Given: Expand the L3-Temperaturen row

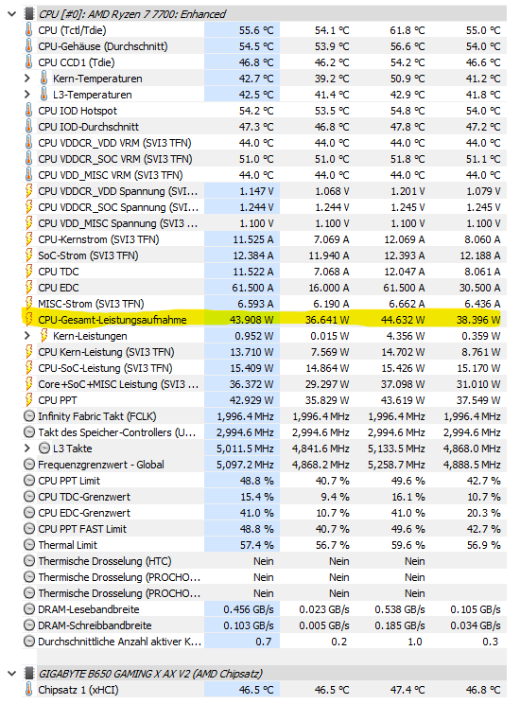Looking at the screenshot, I should coord(26,95).
